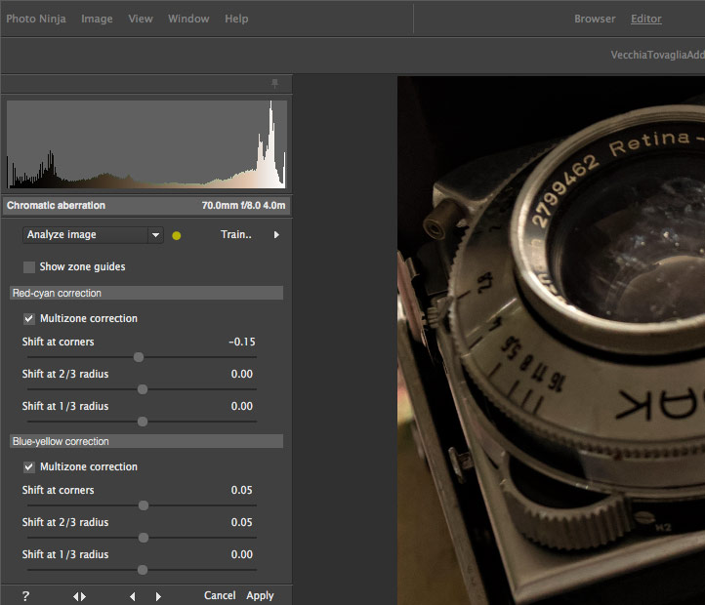Click the Blue-yellow correction section header
The image size is (705, 605).
pos(146,441)
